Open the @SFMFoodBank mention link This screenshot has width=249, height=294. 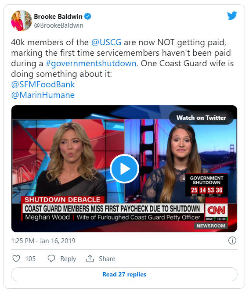pyautogui.click(x=43, y=84)
